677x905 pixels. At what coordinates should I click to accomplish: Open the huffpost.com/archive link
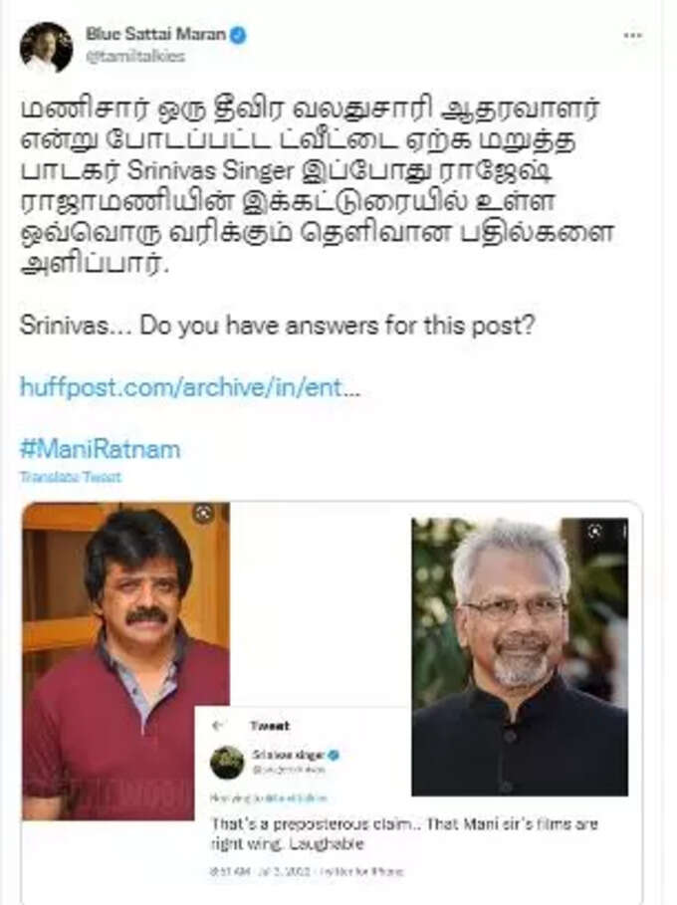(190, 387)
